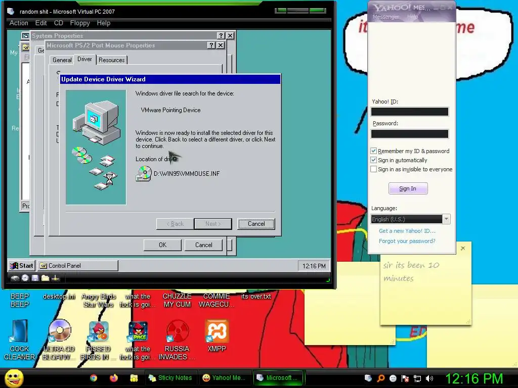Open the yellow folder icon on host taskbar
518x388 pixels.
pos(134,378)
